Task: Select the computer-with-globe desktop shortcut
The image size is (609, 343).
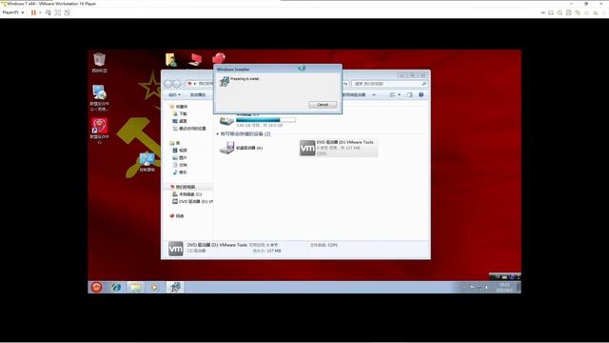Action: 99,97
